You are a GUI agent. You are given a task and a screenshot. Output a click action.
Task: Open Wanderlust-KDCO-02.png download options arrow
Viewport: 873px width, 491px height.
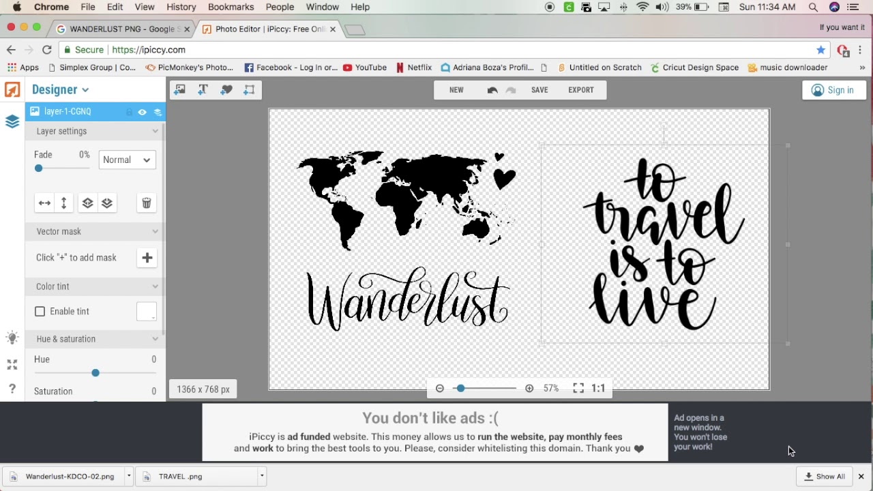pyautogui.click(x=129, y=477)
